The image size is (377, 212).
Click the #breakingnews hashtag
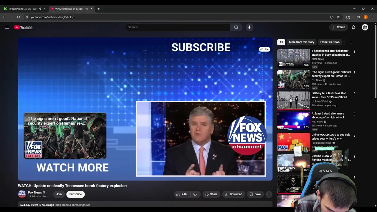[x=81, y=205]
